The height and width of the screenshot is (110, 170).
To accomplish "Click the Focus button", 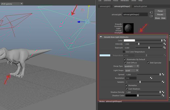I will (160, 11).
